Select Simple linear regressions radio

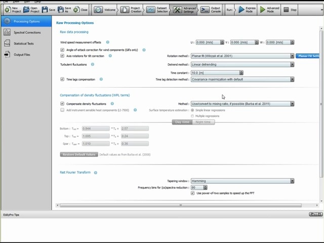coord(192,110)
